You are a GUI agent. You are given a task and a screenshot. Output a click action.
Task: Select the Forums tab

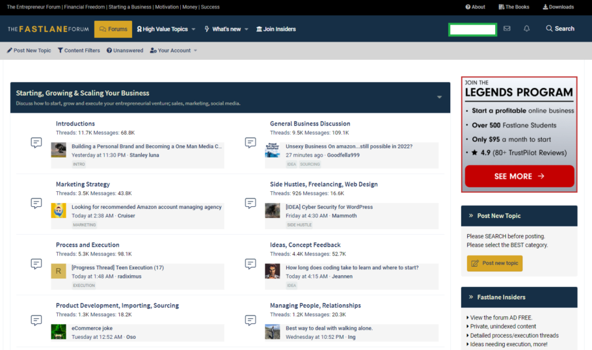tap(113, 29)
